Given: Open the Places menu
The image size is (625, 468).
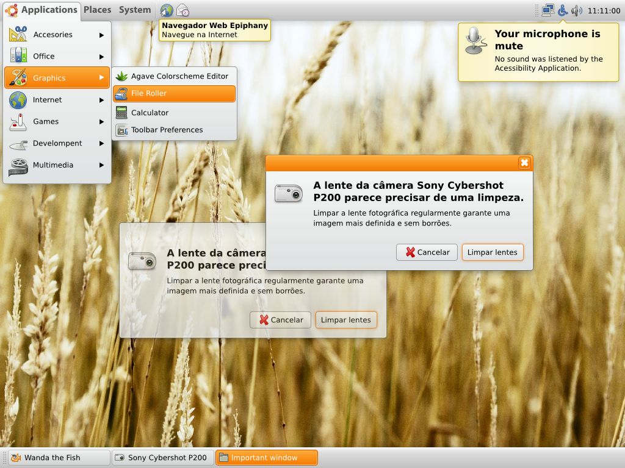Looking at the screenshot, I should click(x=97, y=10).
